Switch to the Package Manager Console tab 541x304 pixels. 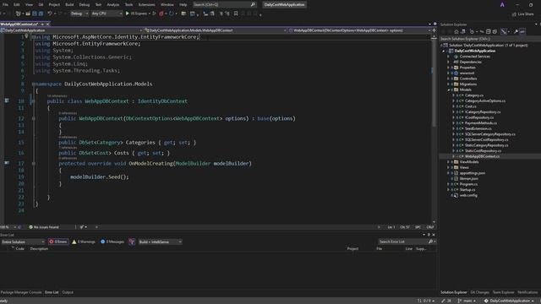tap(21, 292)
